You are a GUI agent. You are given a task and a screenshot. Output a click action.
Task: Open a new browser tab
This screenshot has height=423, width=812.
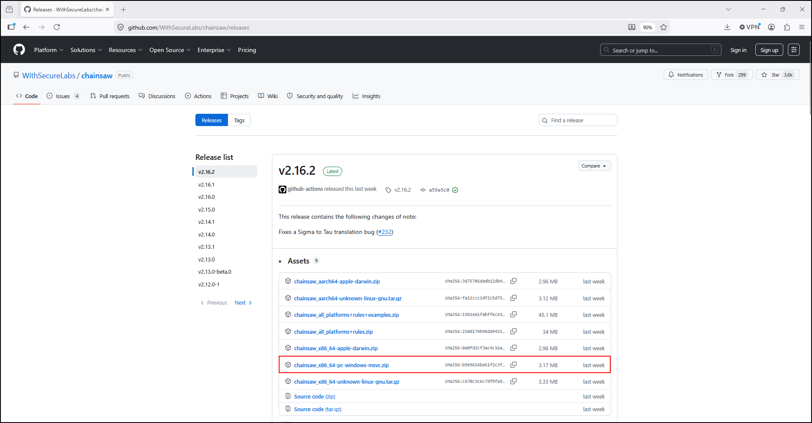pyautogui.click(x=123, y=9)
